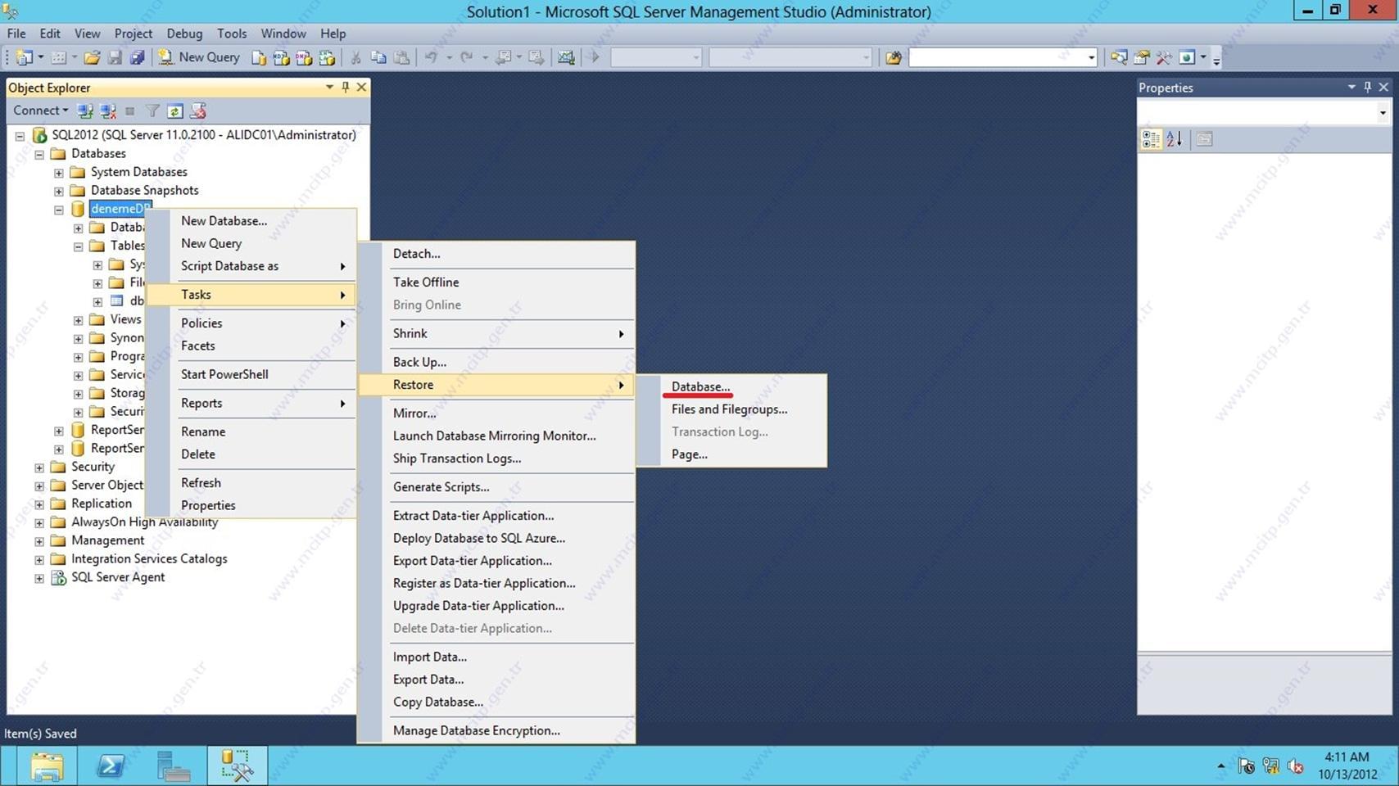Click the Analysis Services DMX Query icon
Viewport: 1399px width, 786px height.
(x=304, y=57)
